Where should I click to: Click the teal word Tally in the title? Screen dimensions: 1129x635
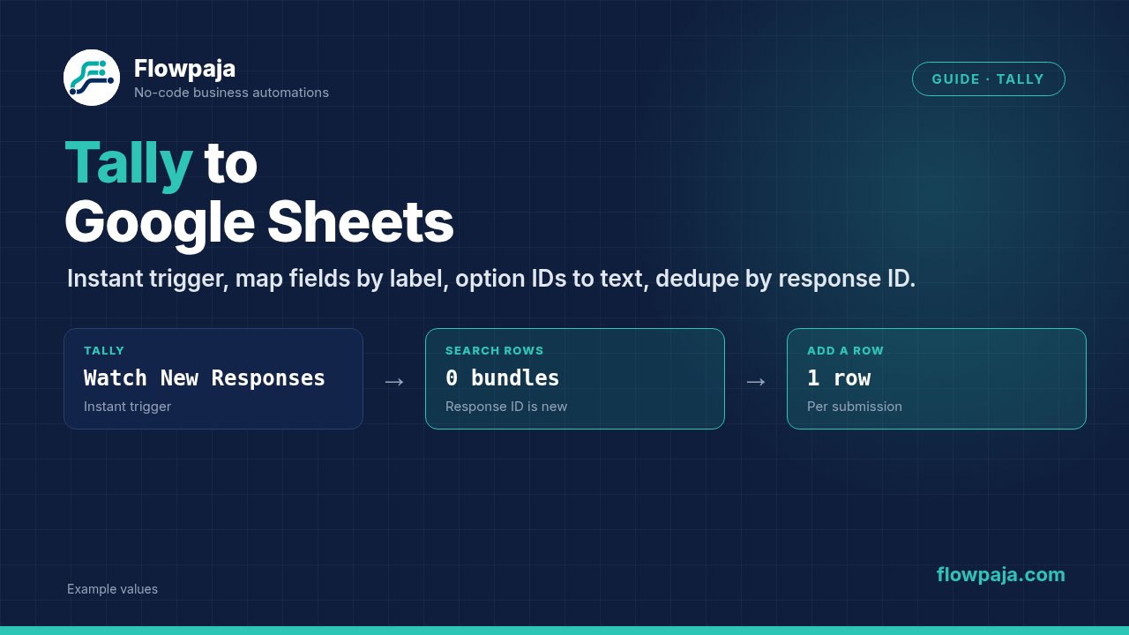pyautogui.click(x=129, y=163)
